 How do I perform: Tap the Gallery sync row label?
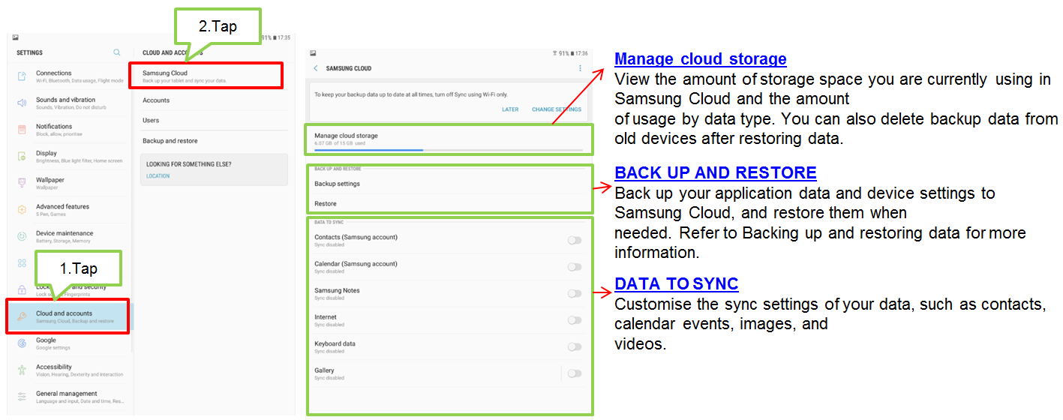(324, 370)
